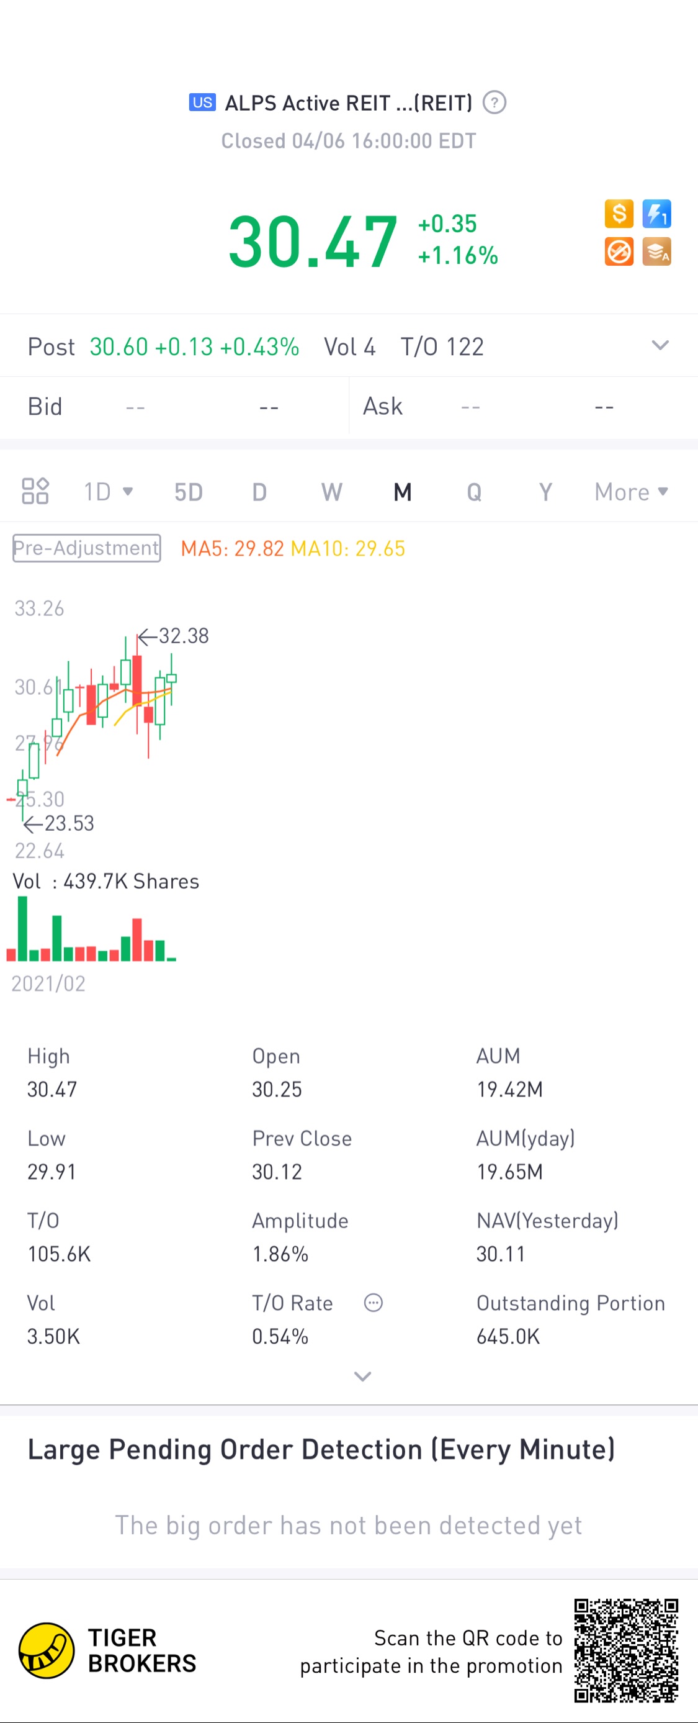
Task: Tap the question mark help icon
Action: pyautogui.click(x=494, y=103)
